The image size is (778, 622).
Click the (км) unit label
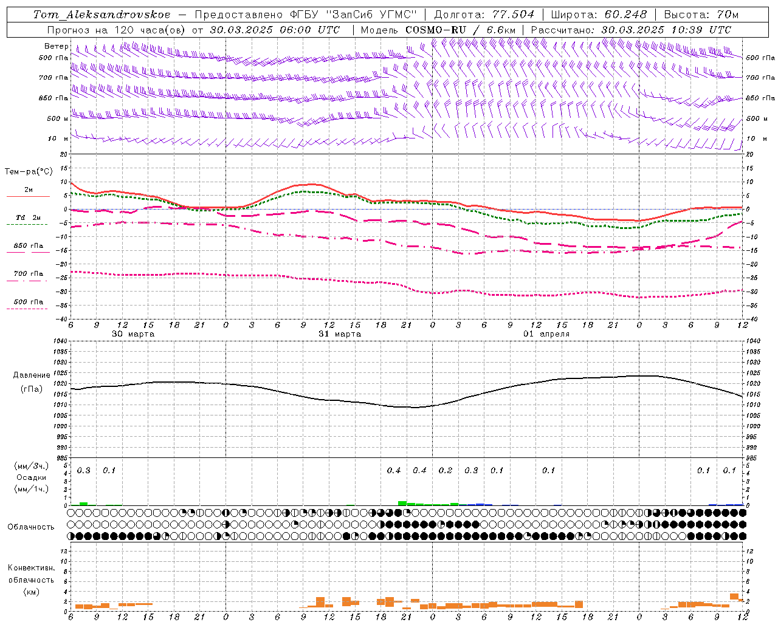coord(31,591)
